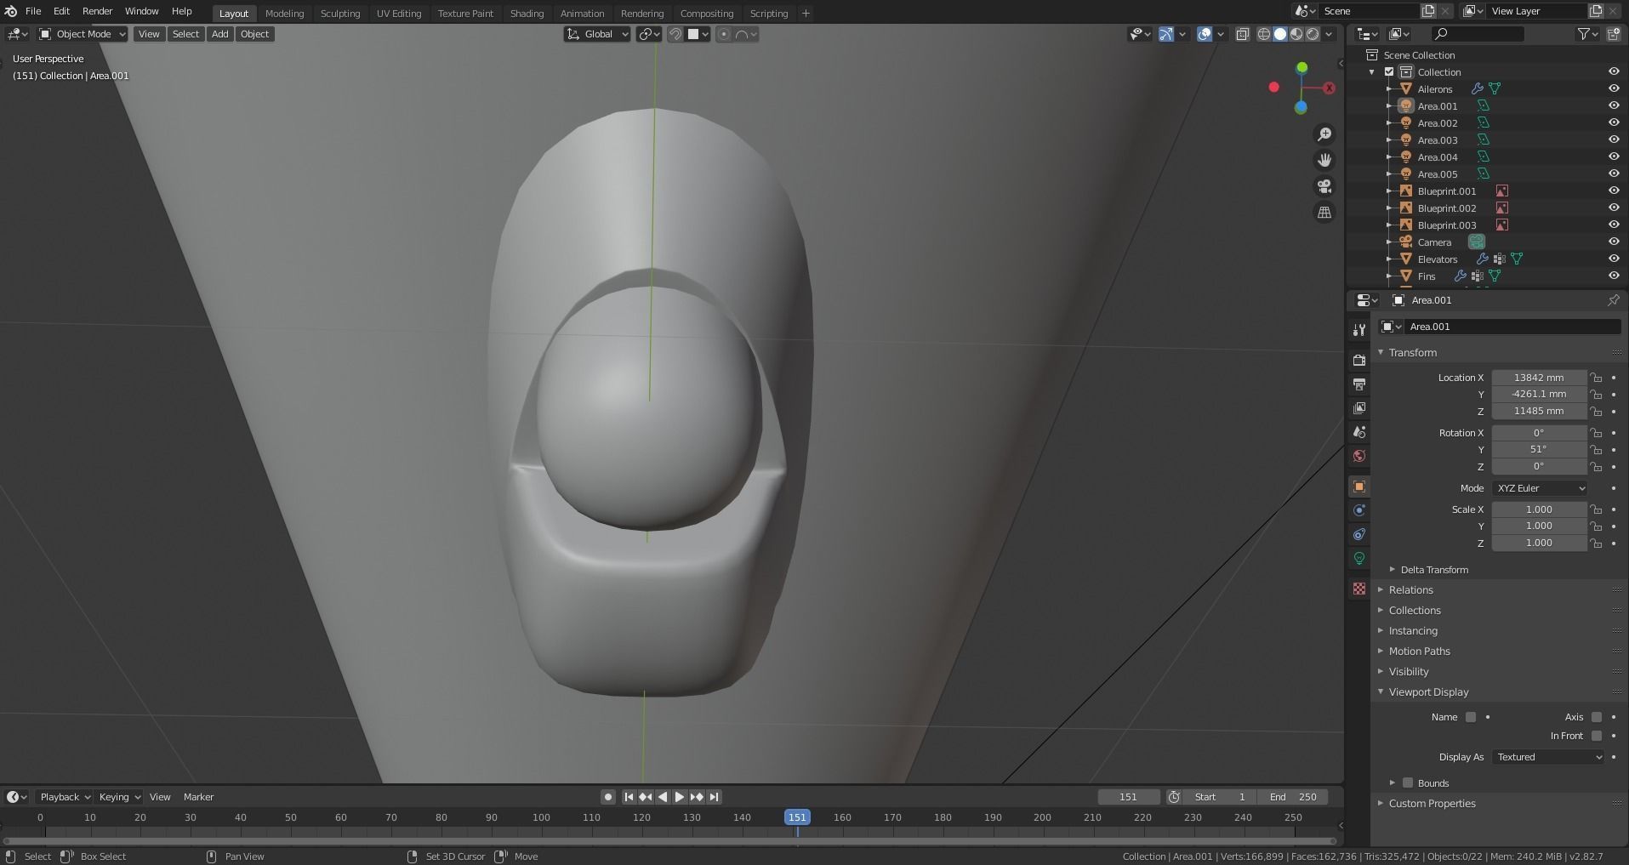Switch to Sculpting workspace tab
Viewport: 1629px width, 865px height.
[340, 14]
